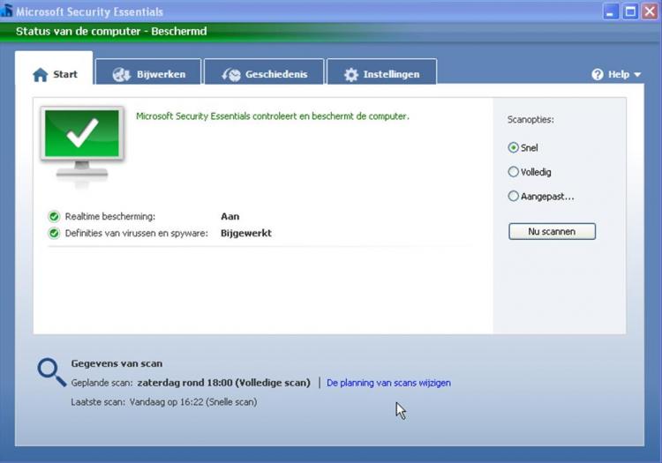Click the Instellingen gear icon
This screenshot has width=662, height=463.
tap(350, 75)
